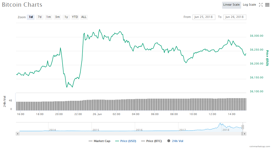Open the chart hamburger menu

[267, 5]
